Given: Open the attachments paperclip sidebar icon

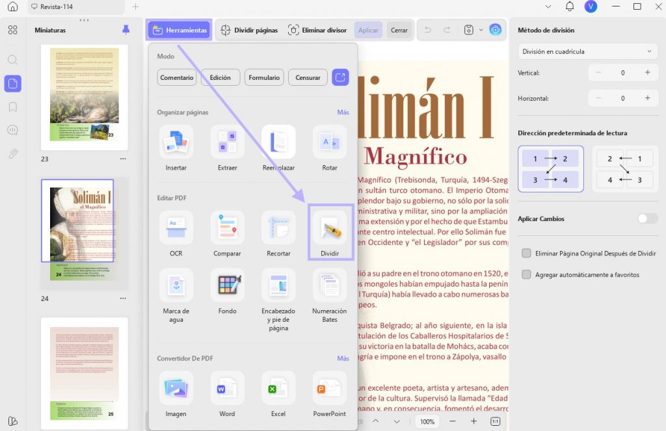Looking at the screenshot, I should click(x=13, y=153).
